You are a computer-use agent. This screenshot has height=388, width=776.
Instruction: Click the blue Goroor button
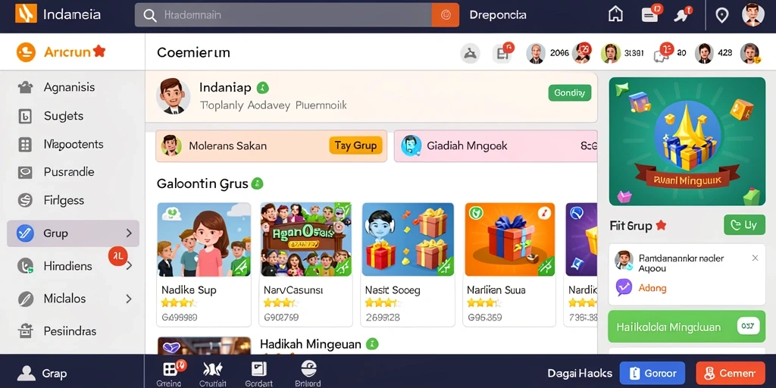(x=652, y=374)
